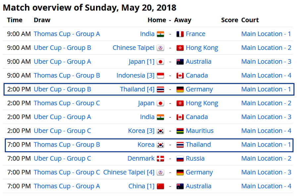Open the Canada team facing Indonesia
298x196 pixels.
(197, 75)
